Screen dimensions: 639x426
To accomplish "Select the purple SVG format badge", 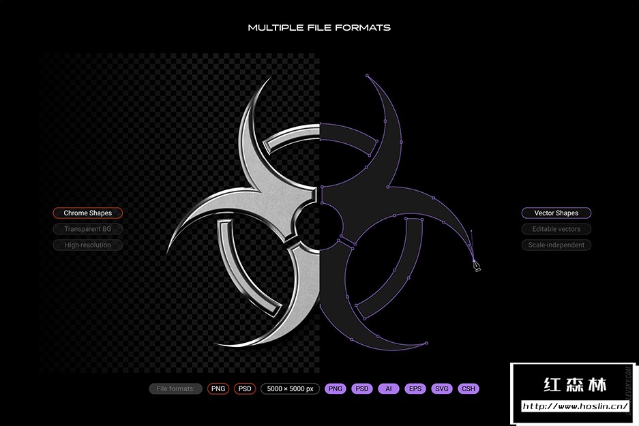I will coord(442,389).
